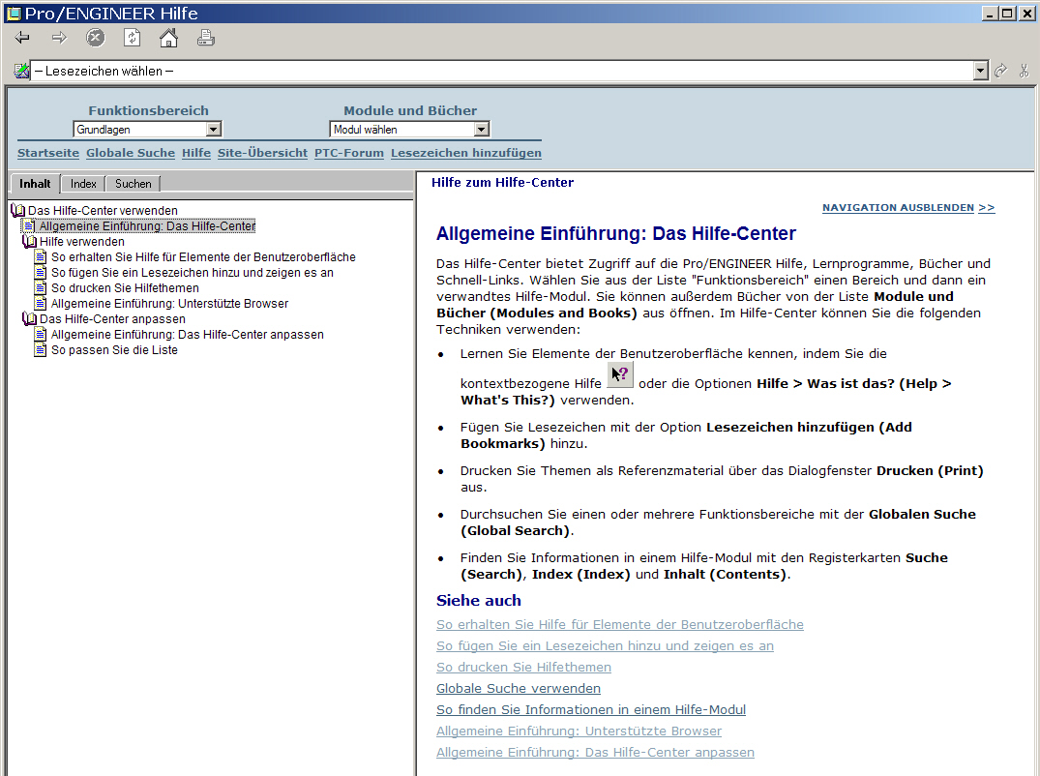Open the Startseite link
1040x776 pixels.
48,153
